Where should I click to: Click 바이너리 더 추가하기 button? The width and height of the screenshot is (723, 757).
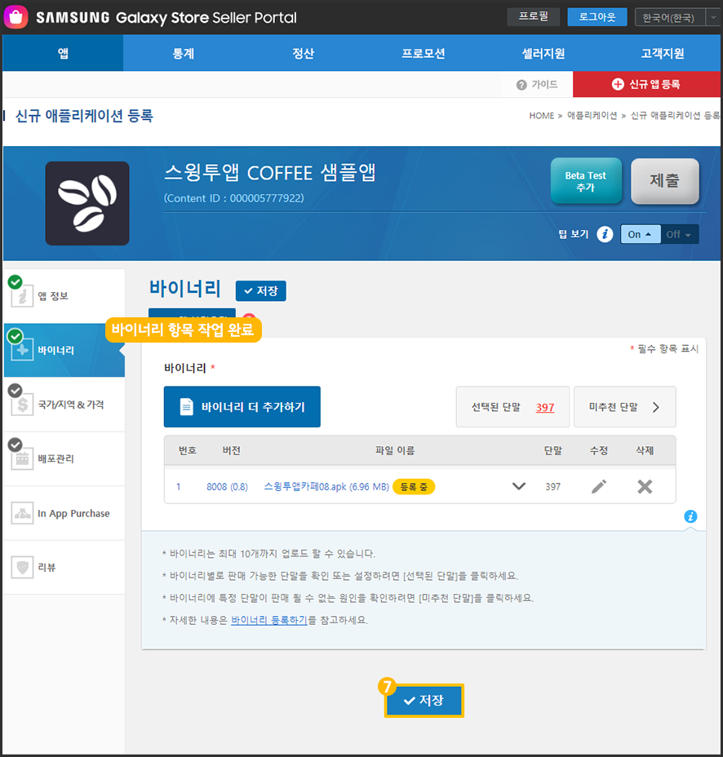(x=242, y=407)
